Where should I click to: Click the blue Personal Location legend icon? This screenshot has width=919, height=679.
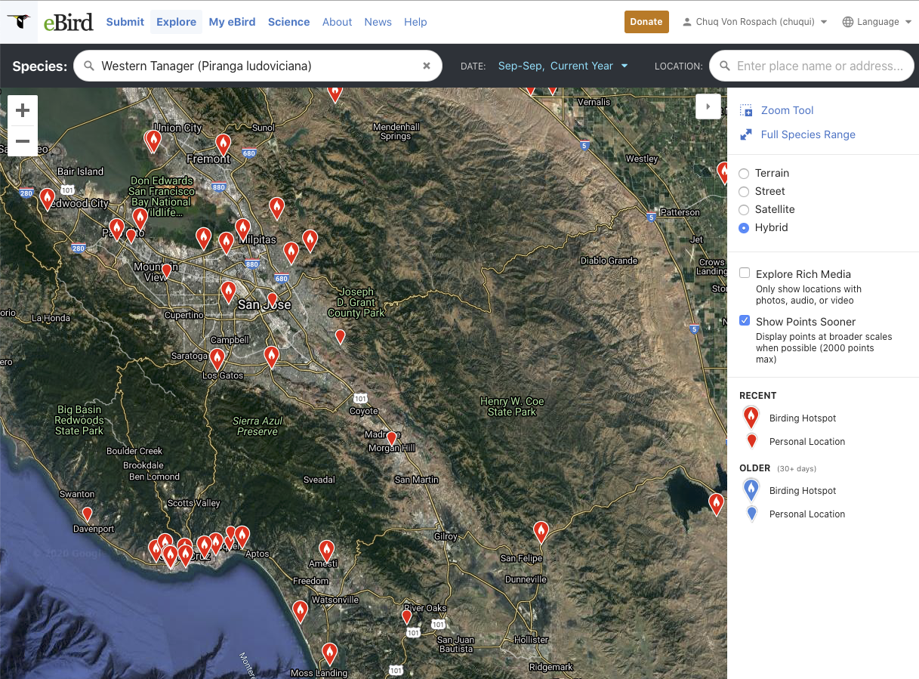pyautogui.click(x=751, y=514)
